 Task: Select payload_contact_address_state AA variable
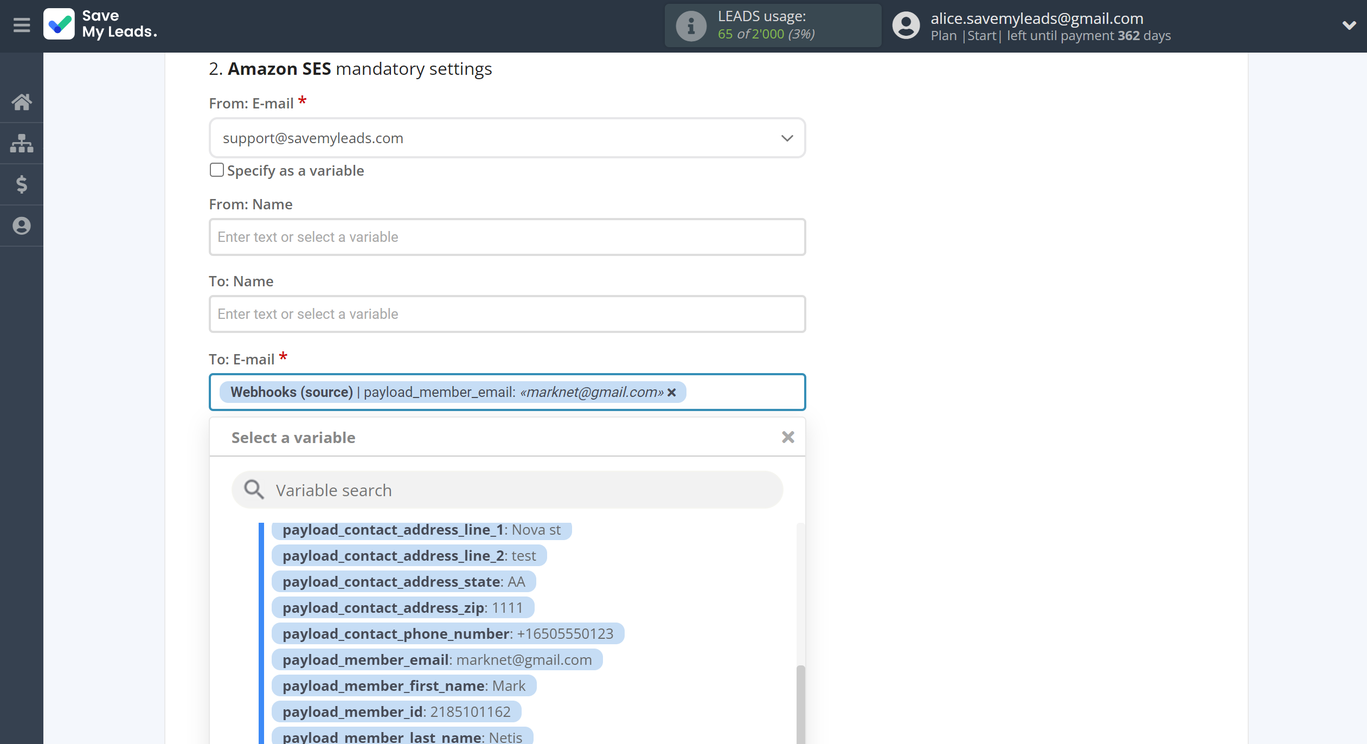coord(403,581)
